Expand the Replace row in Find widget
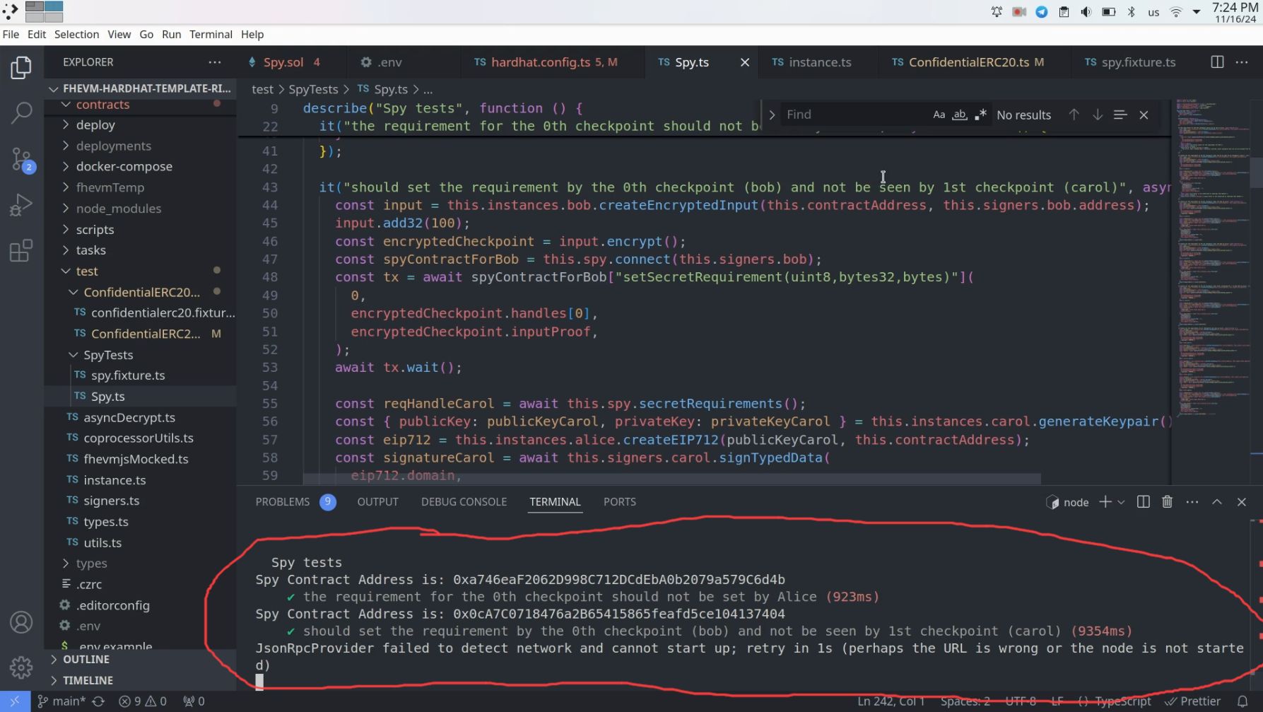Screen dimensions: 1263x712 772,115
